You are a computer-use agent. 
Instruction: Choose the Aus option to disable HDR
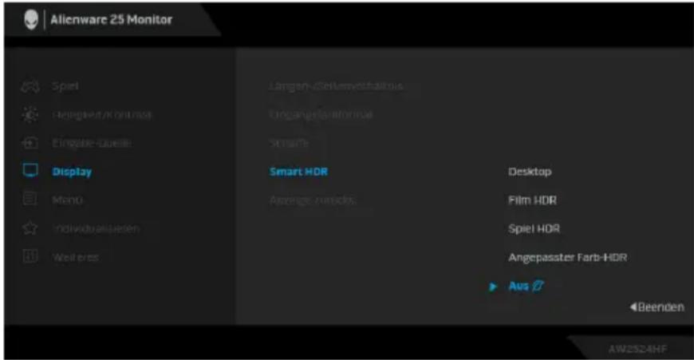pos(519,286)
